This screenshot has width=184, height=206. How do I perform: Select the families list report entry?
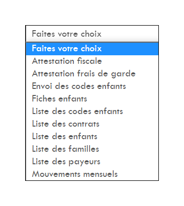92,149
